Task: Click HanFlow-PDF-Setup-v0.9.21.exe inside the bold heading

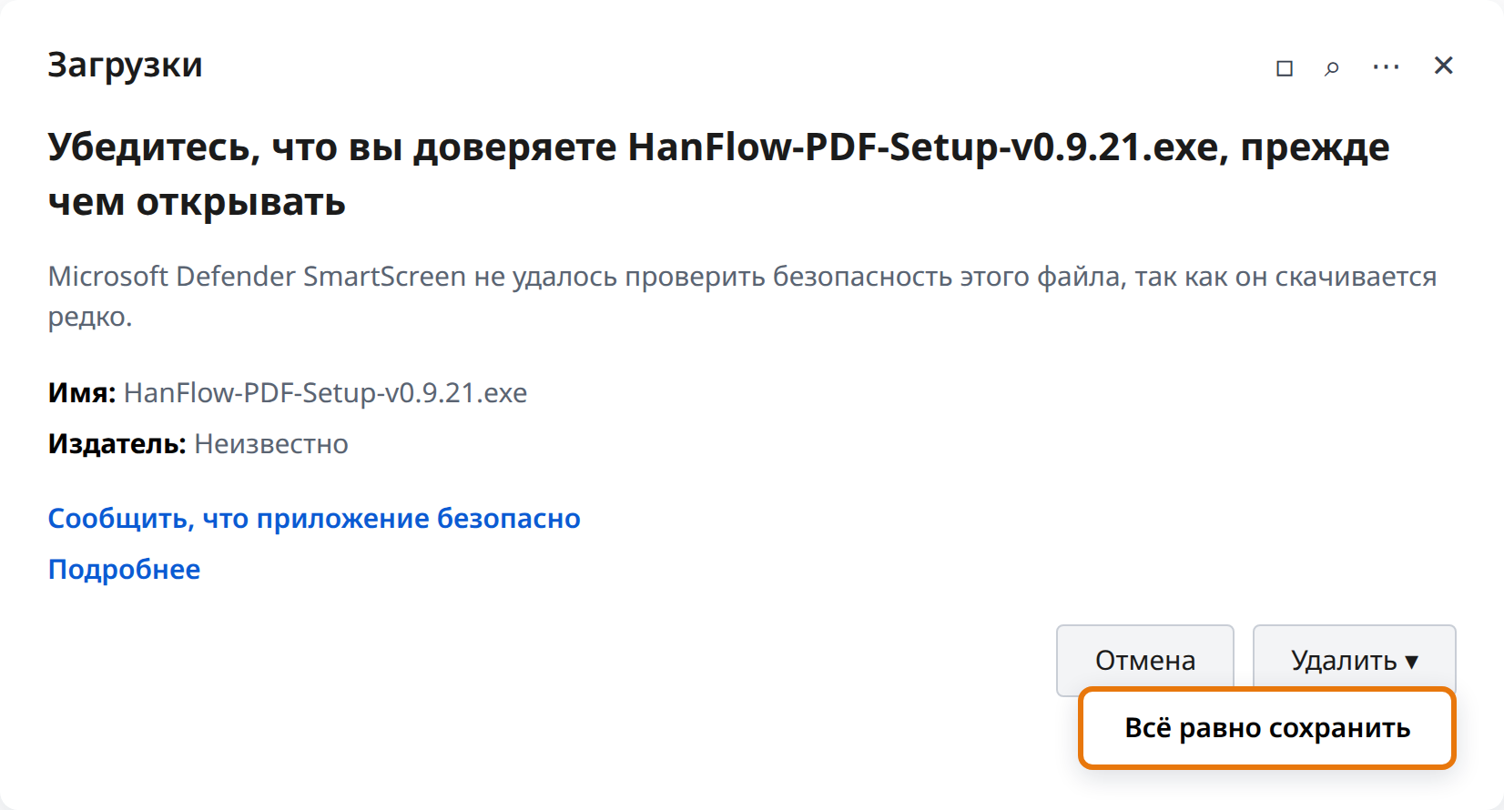Action: pos(928,147)
